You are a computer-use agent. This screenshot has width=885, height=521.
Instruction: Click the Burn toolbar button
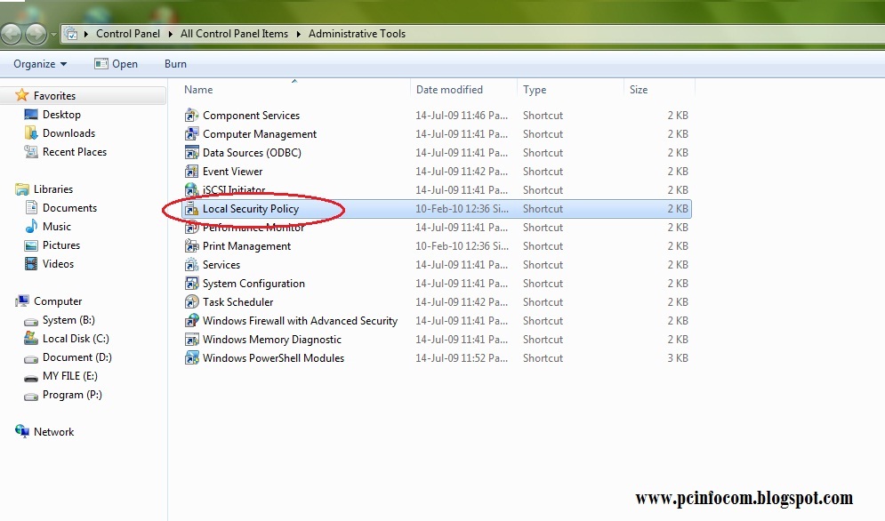click(x=175, y=64)
